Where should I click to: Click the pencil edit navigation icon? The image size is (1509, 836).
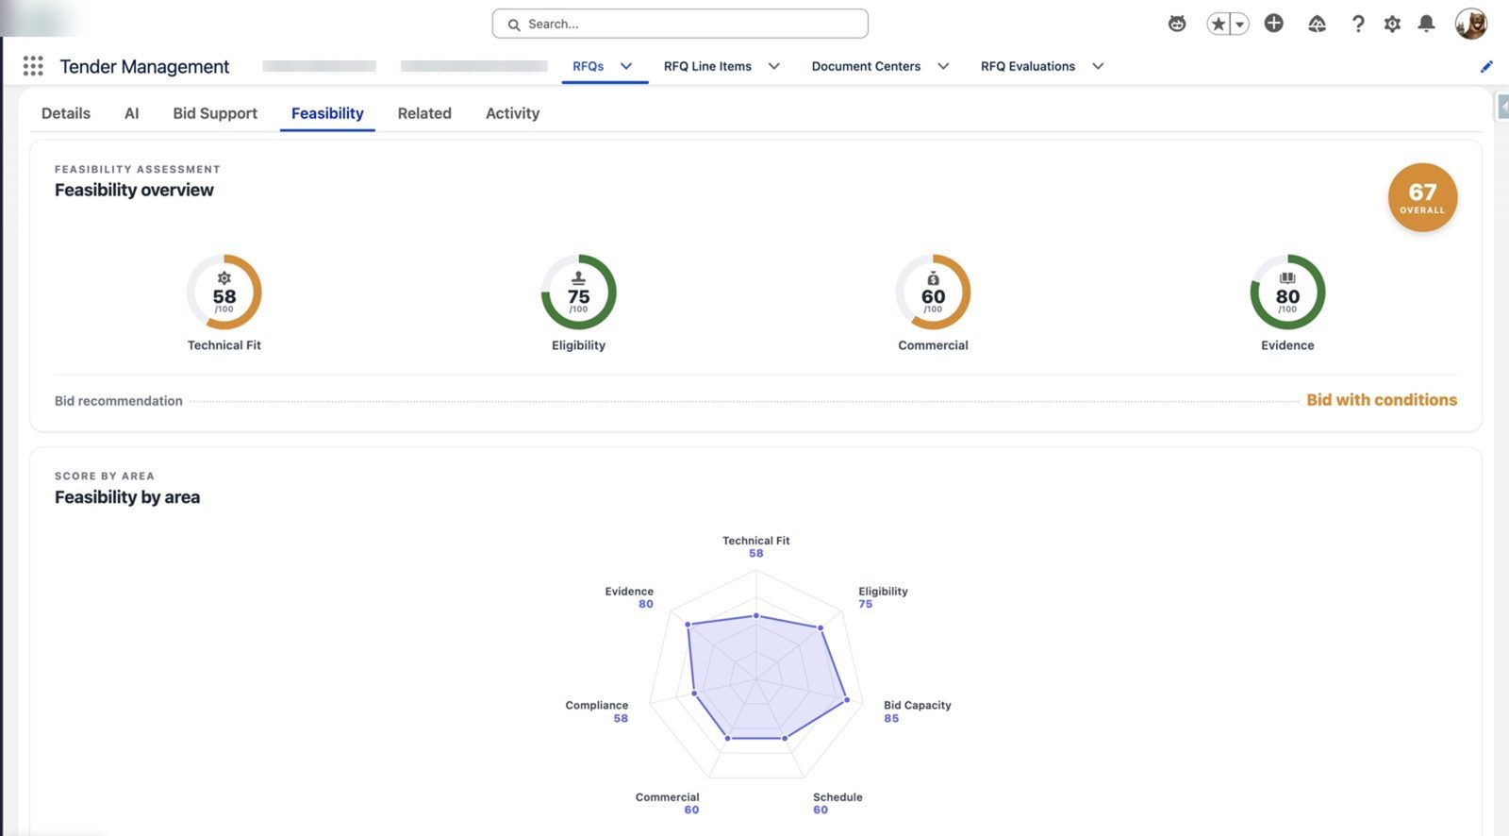(1486, 66)
